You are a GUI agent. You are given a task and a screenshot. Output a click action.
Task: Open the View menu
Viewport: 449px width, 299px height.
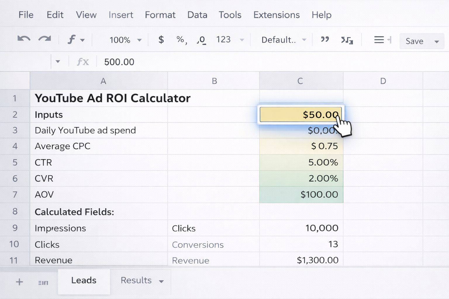(x=86, y=15)
